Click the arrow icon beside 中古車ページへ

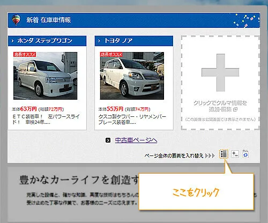click(108, 140)
